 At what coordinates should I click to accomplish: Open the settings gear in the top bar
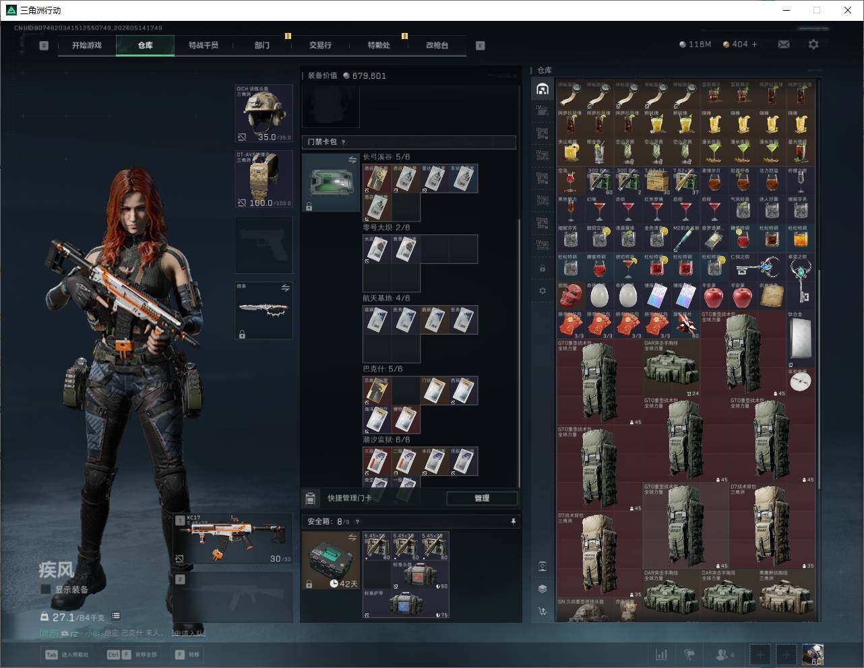[x=813, y=44]
